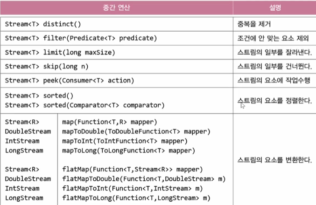Click the map(Function<T,R> mapper) entry
The image size is (316, 205).
(x=109, y=122)
